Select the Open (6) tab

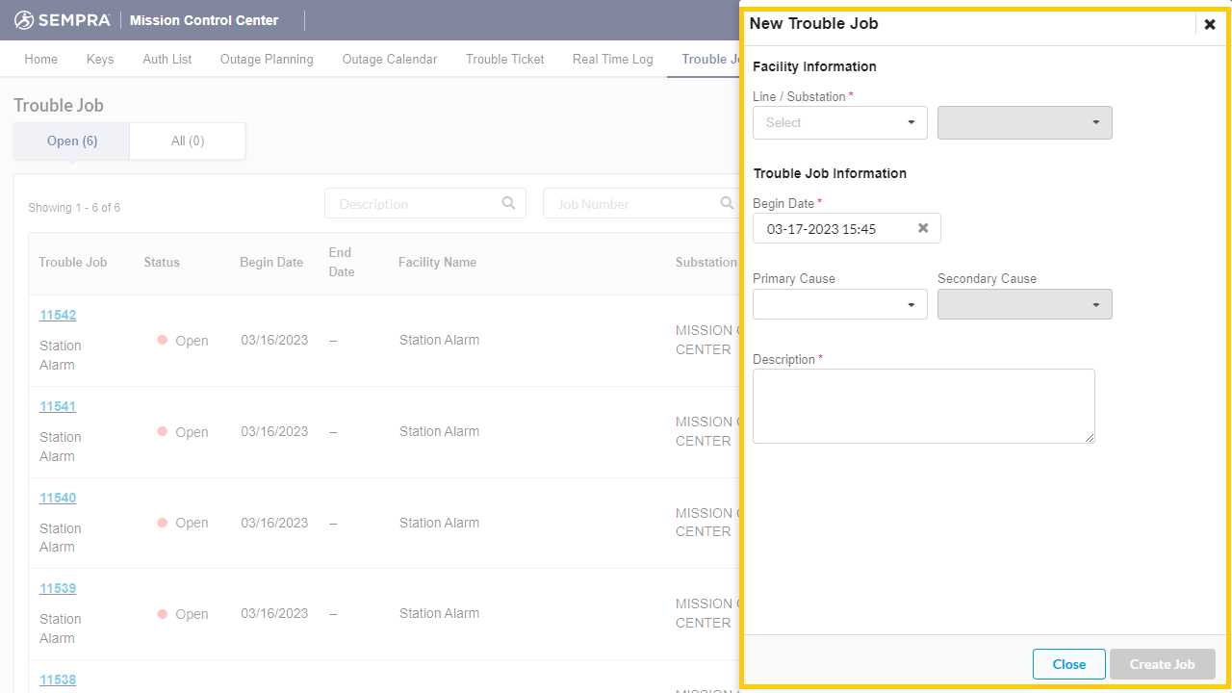tap(72, 141)
